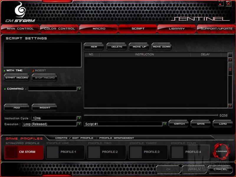Click the PROFILE:3 icon thumbnail
Screen dimensions: 236x177
pos(136,152)
